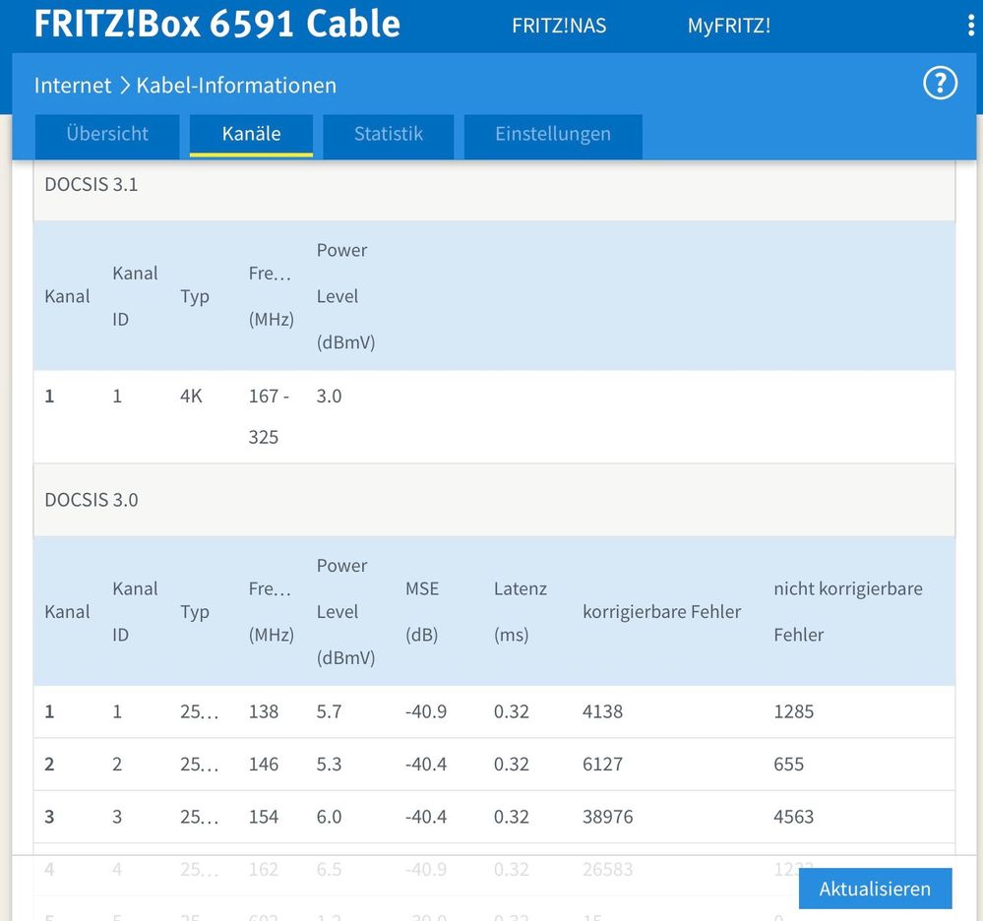Open FRITZ!NAS from the header

pos(559,26)
